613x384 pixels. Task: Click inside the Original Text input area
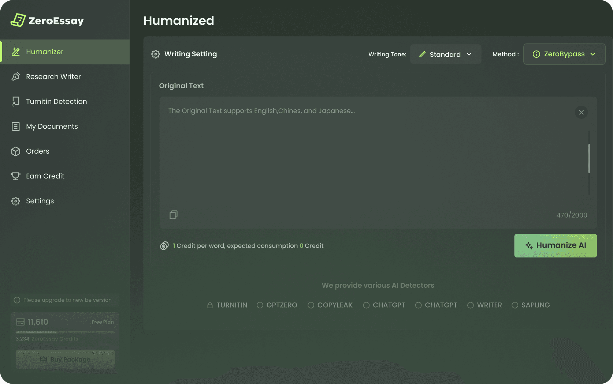pos(378,163)
